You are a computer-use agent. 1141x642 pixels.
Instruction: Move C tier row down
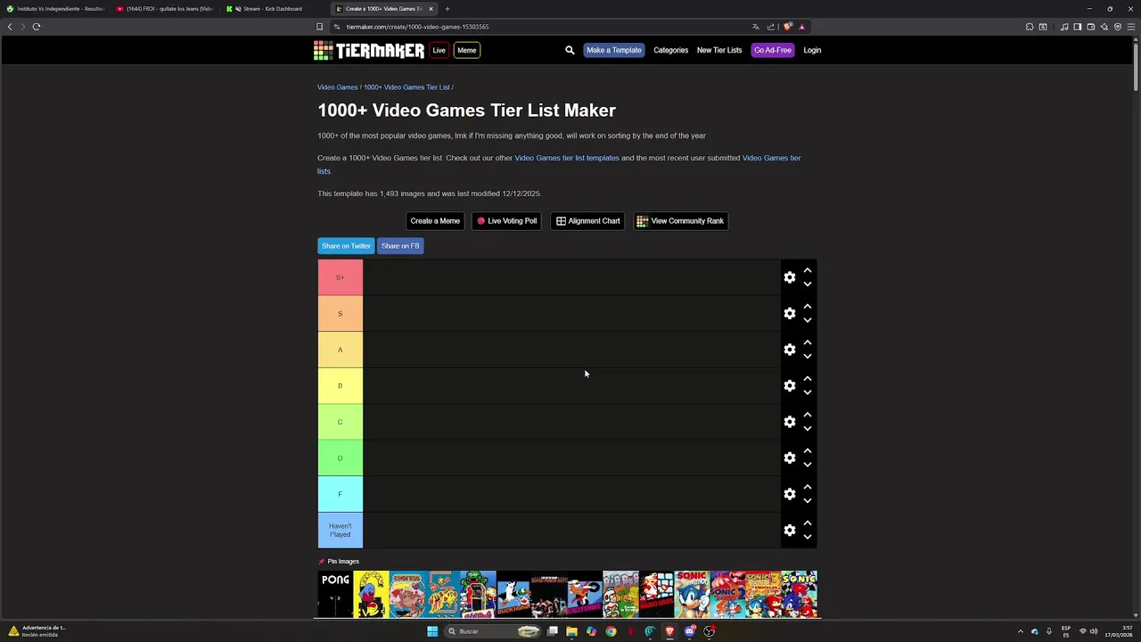click(x=808, y=429)
